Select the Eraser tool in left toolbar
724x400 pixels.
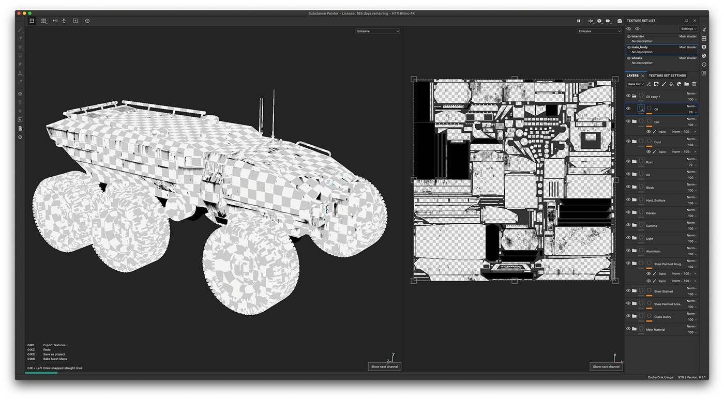point(20,38)
